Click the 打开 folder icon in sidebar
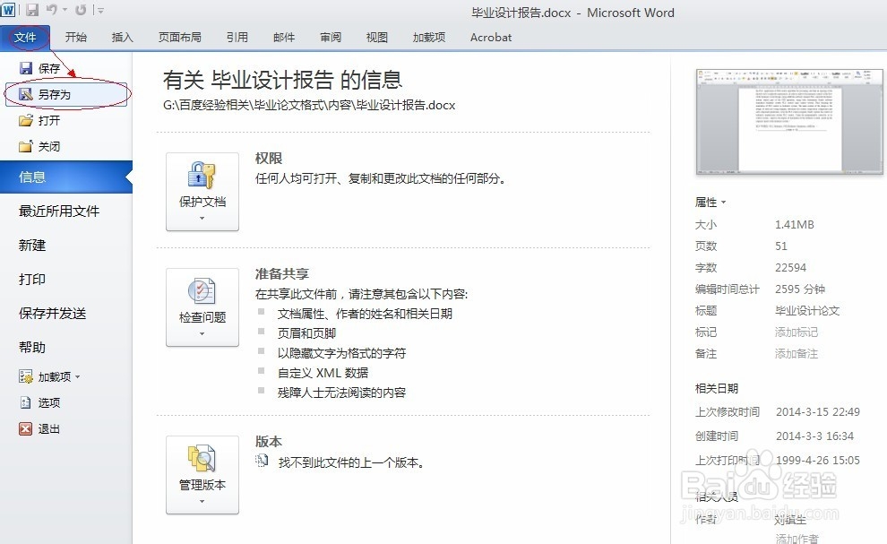 25,121
